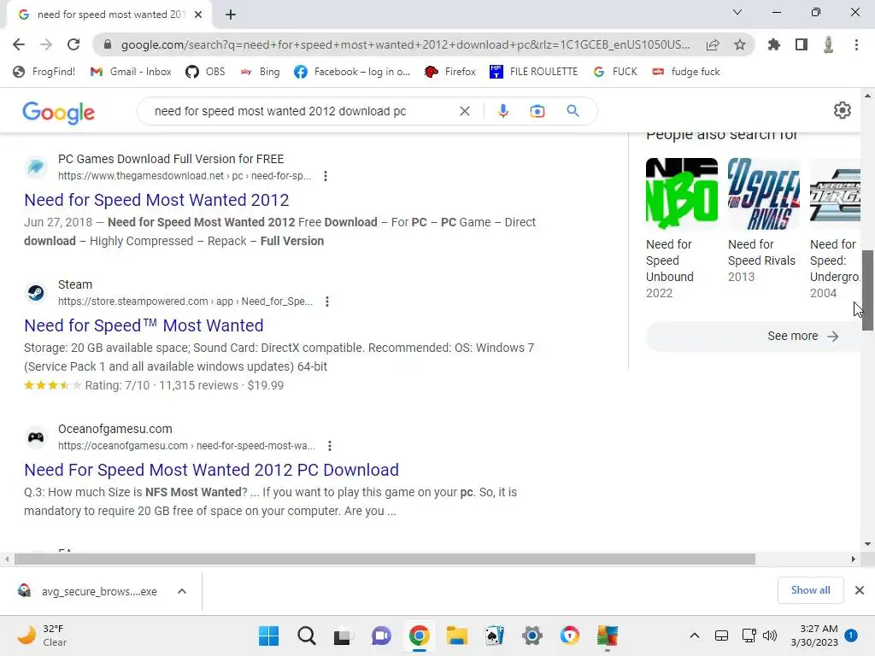Open Settings from the taskbar
The height and width of the screenshot is (656, 875).
[x=531, y=635]
